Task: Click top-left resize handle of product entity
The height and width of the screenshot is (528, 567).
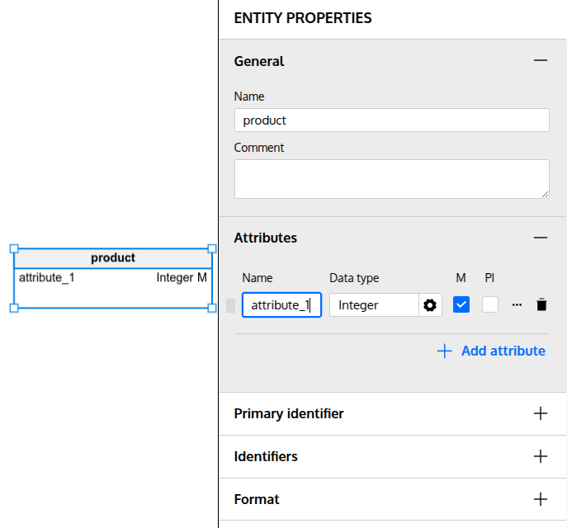Action: [14, 248]
